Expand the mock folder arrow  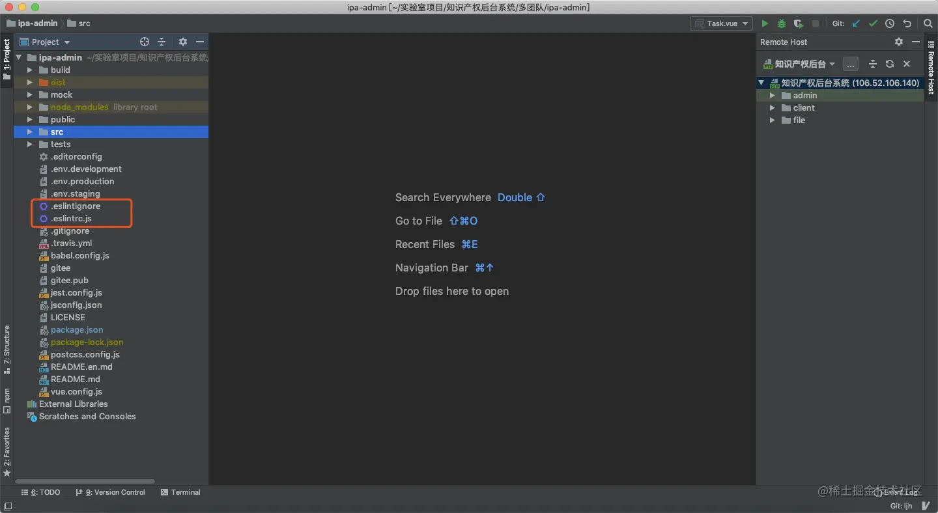coord(29,94)
